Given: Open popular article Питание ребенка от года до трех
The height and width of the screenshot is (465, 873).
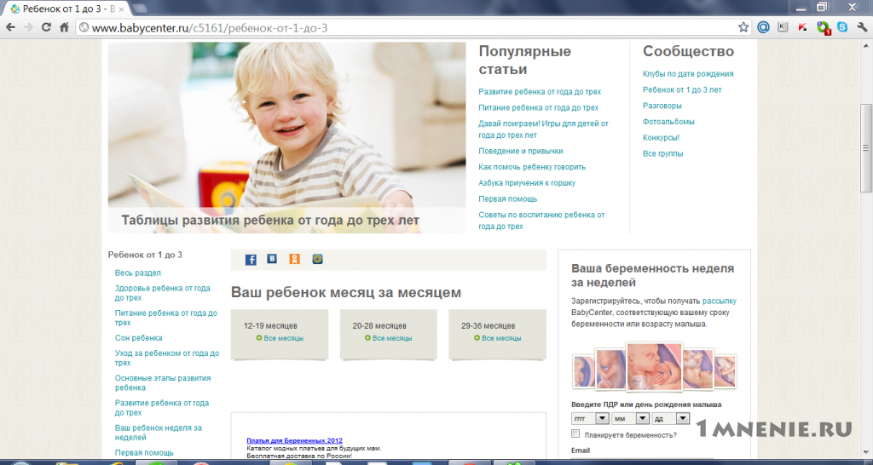Looking at the screenshot, I should point(539,108).
